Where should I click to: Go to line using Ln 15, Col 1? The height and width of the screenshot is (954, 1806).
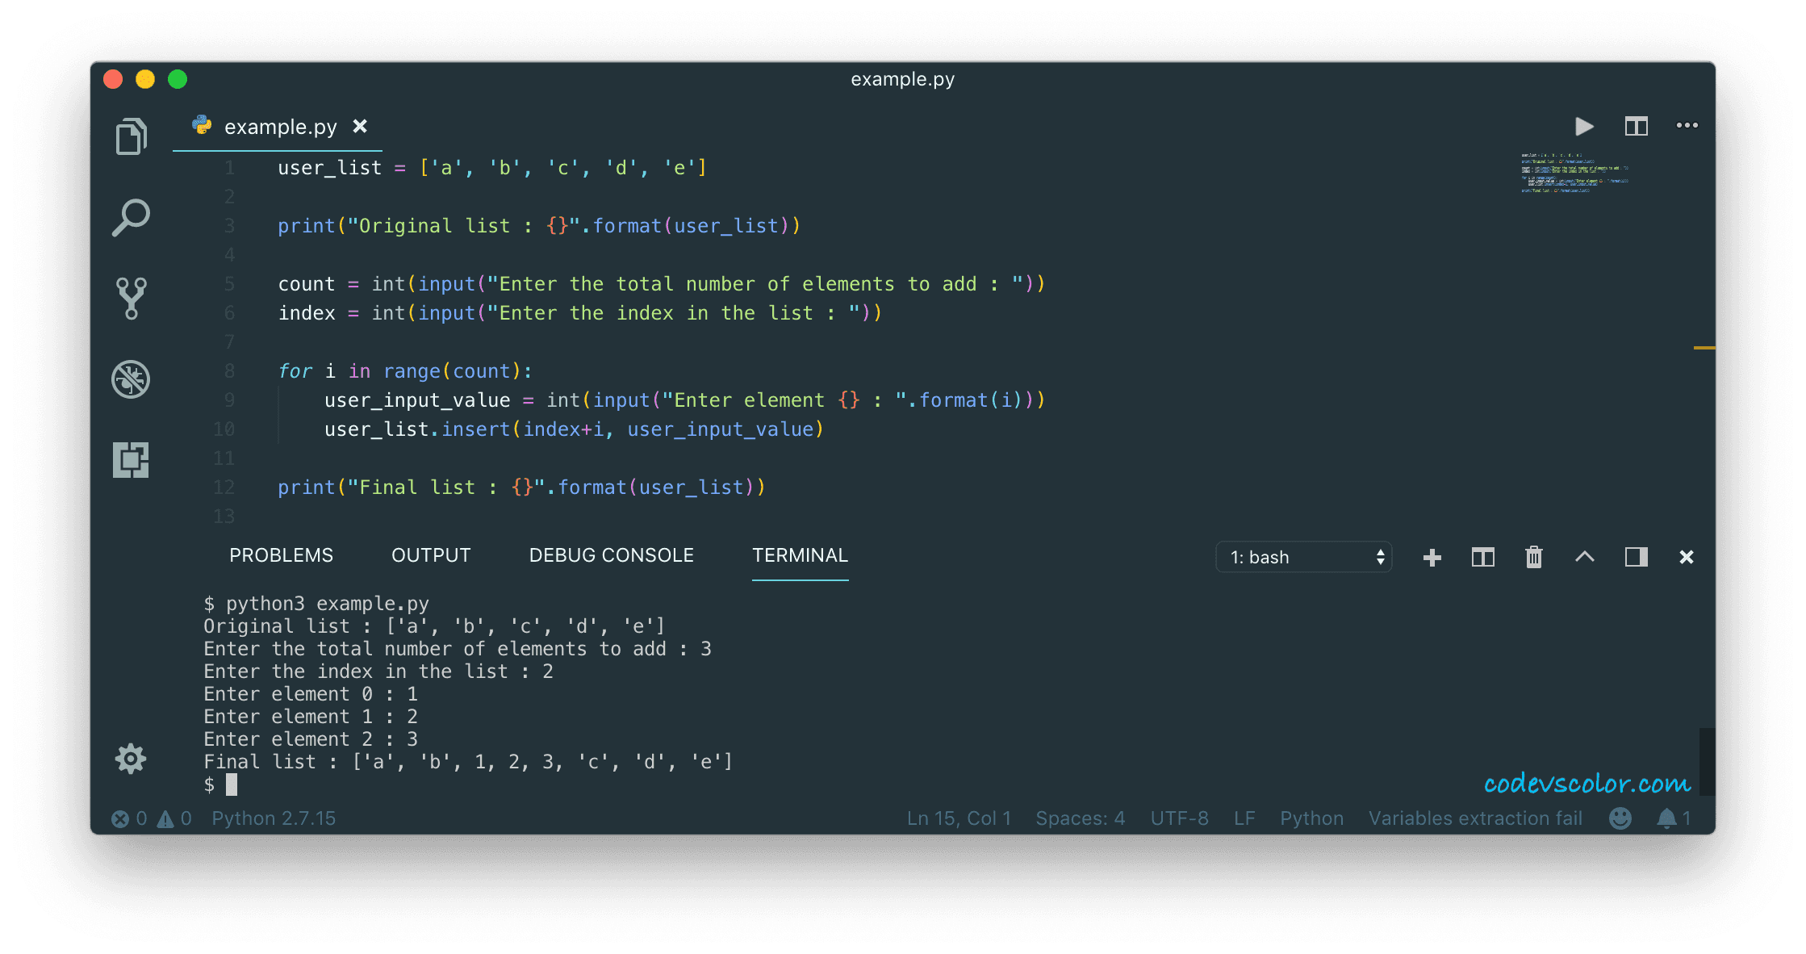pyautogui.click(x=959, y=818)
